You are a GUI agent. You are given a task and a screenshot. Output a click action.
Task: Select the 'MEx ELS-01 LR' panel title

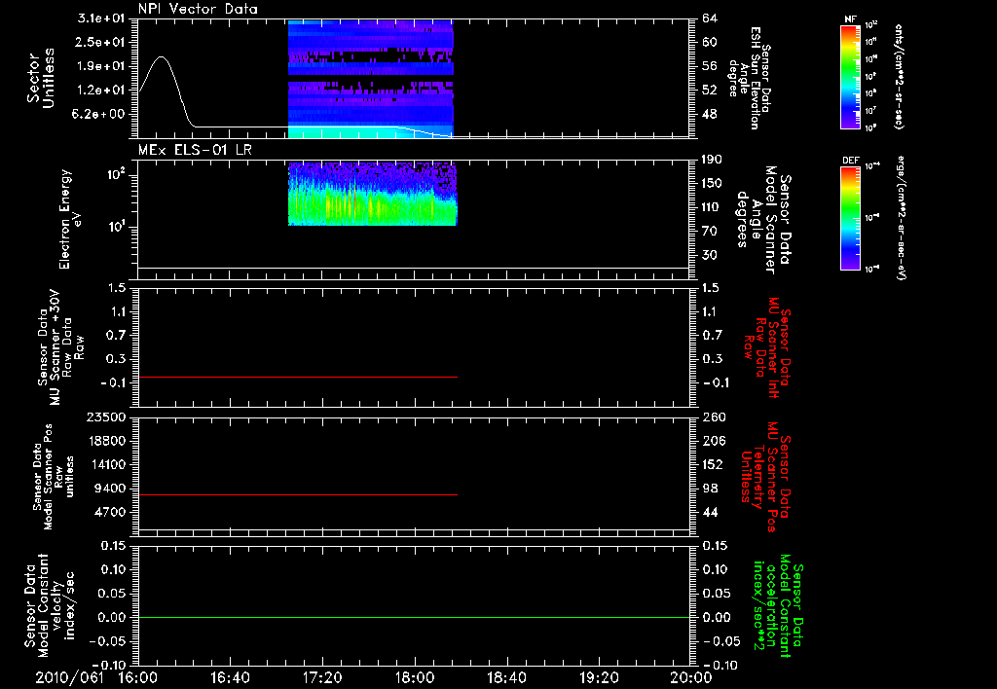tap(195, 150)
